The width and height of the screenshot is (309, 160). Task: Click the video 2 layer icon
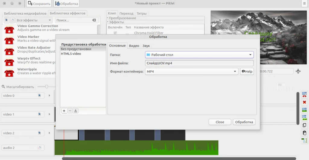coord(40,133)
